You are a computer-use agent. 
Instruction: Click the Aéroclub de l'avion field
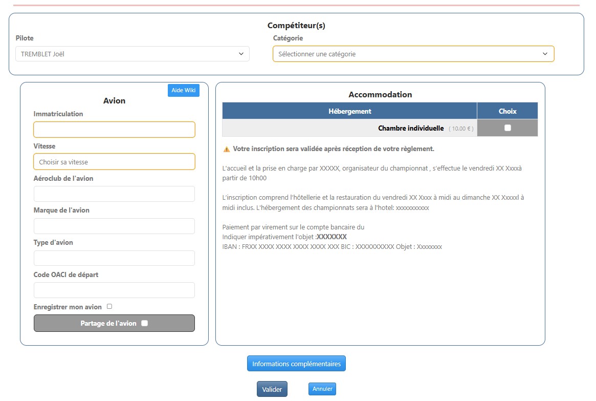[x=114, y=194]
